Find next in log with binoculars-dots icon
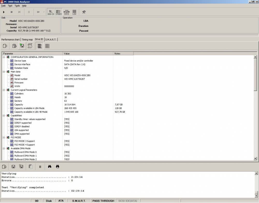The width and height of the screenshot is (259, 203). click(57, 167)
